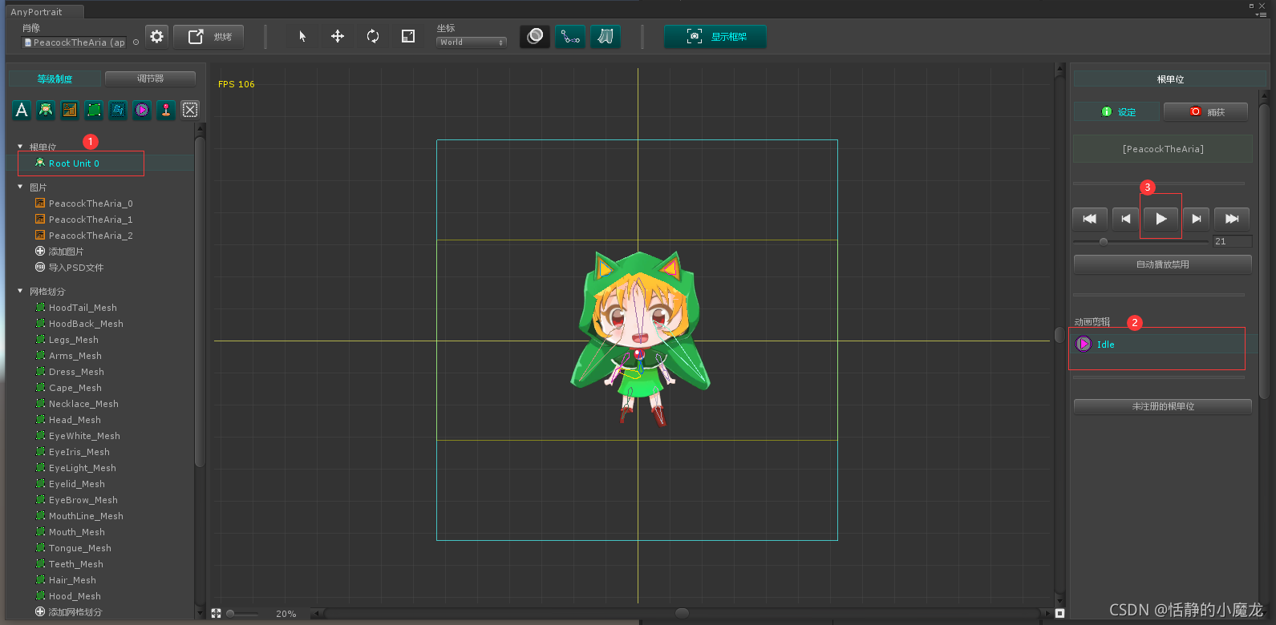1276x625 pixels.
Task: Click the 显示框架 button
Action: (x=715, y=37)
